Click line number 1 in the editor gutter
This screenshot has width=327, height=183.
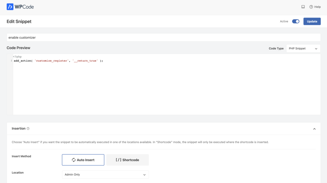click(x=11, y=61)
